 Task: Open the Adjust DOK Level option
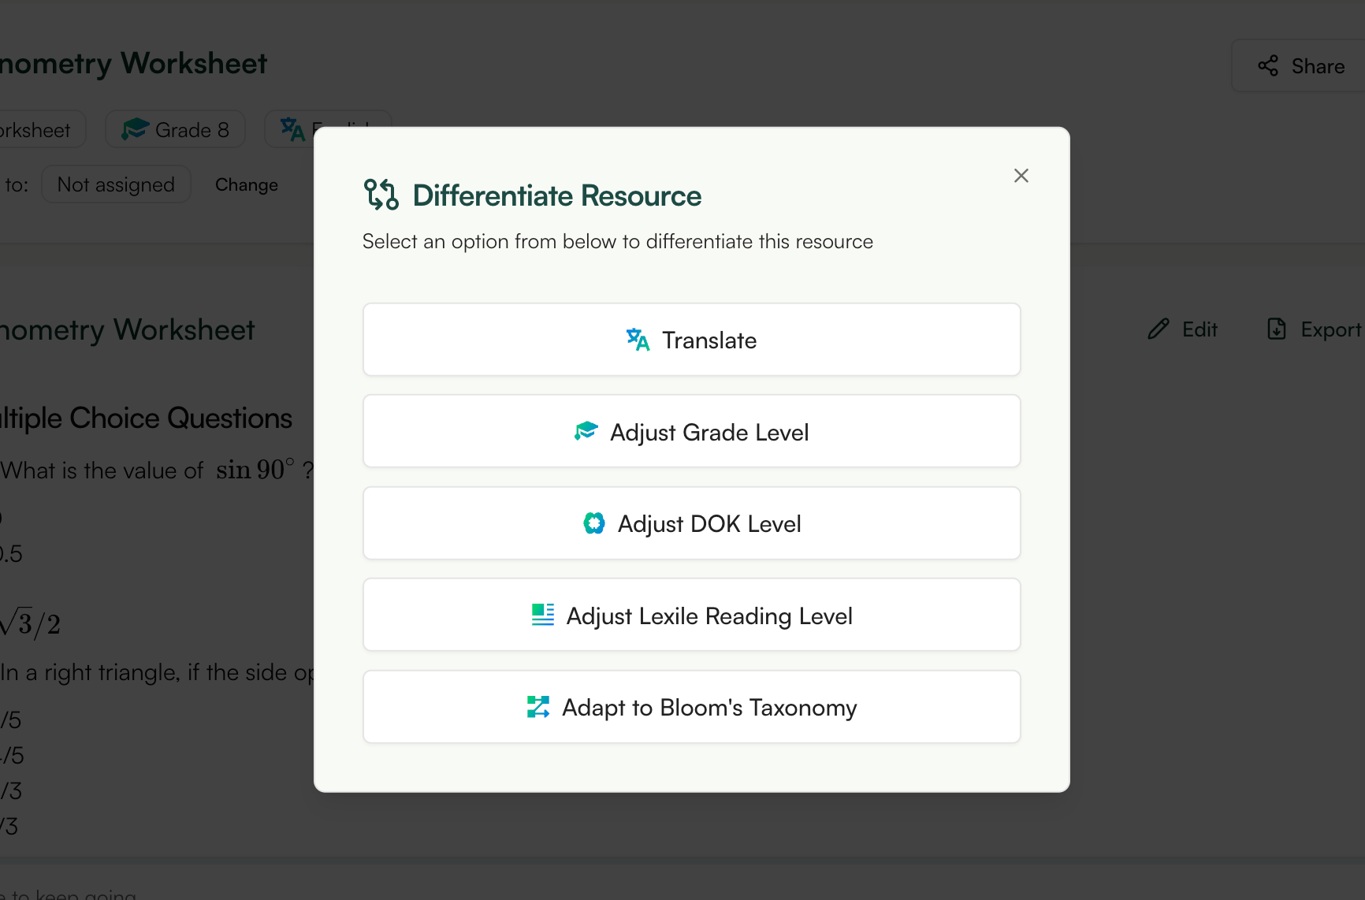(x=691, y=523)
